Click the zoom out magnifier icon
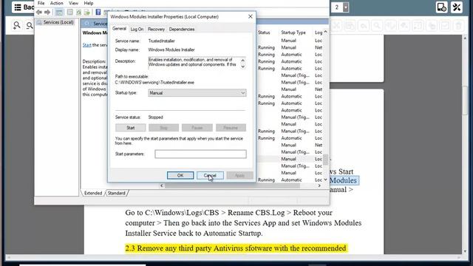 pos(30,25)
